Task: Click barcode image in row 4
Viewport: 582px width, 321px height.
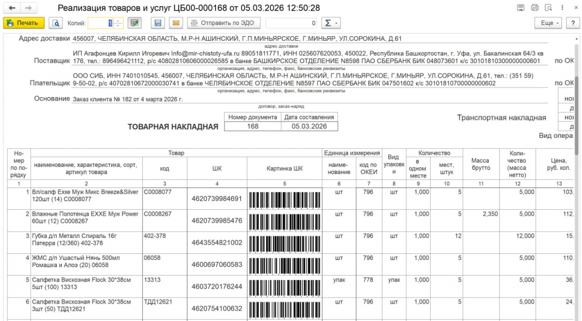Action: (x=284, y=266)
